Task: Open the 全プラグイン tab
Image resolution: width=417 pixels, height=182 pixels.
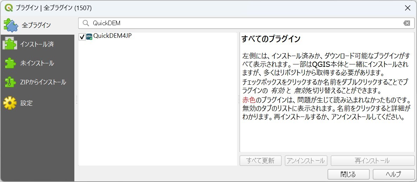Action: [x=37, y=25]
